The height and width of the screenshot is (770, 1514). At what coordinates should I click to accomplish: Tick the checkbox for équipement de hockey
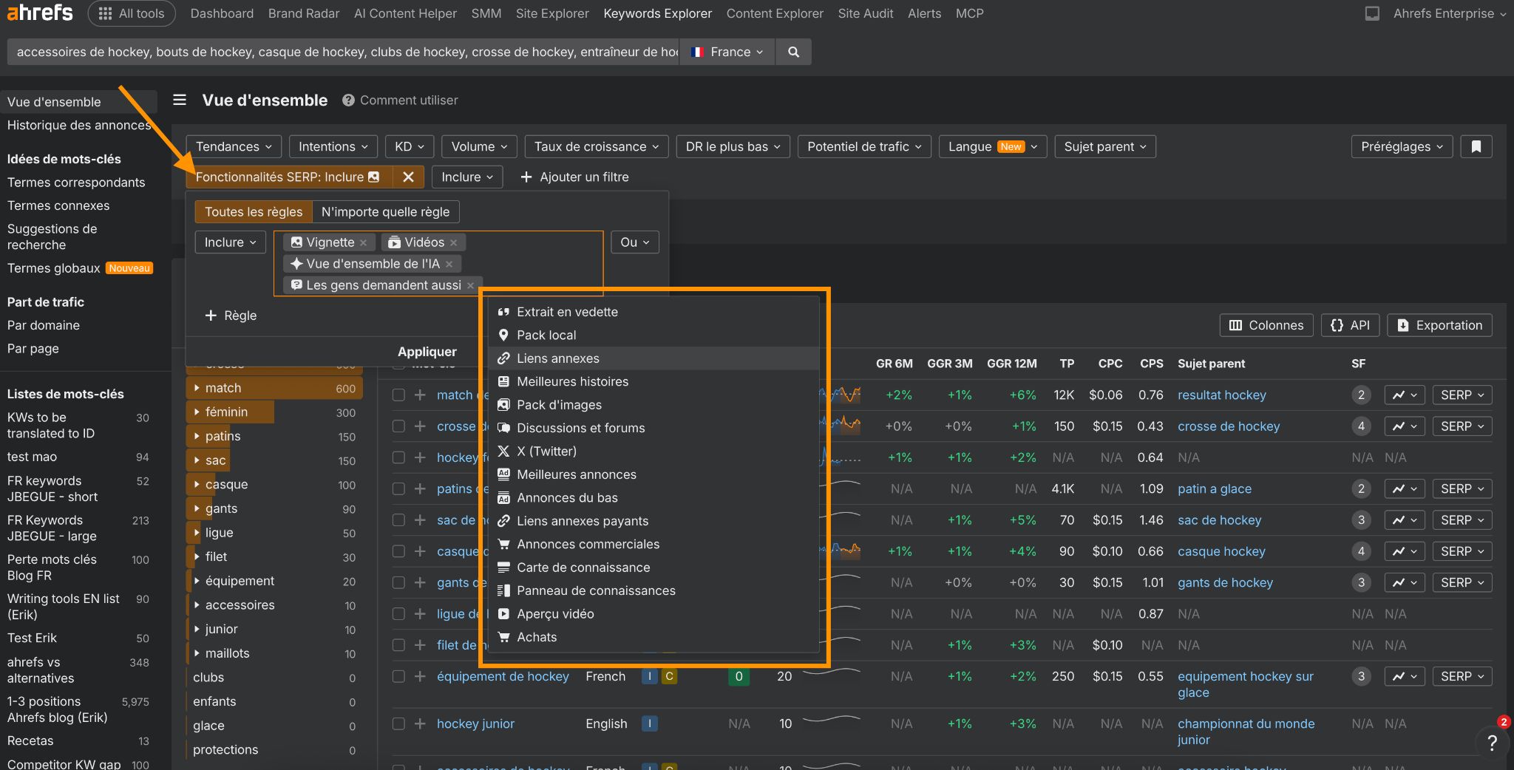point(398,676)
